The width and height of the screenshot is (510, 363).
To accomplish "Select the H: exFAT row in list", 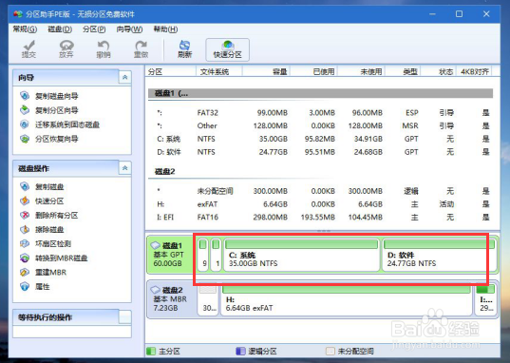I will 320,204.
